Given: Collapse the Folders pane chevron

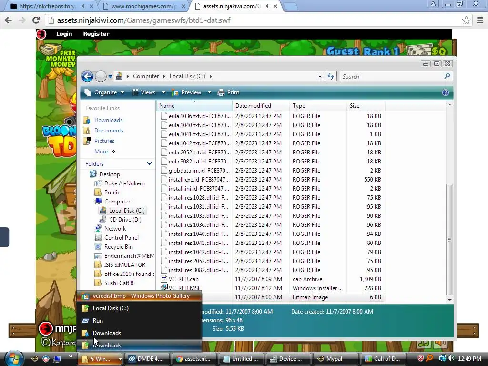Looking at the screenshot, I should coord(149,163).
